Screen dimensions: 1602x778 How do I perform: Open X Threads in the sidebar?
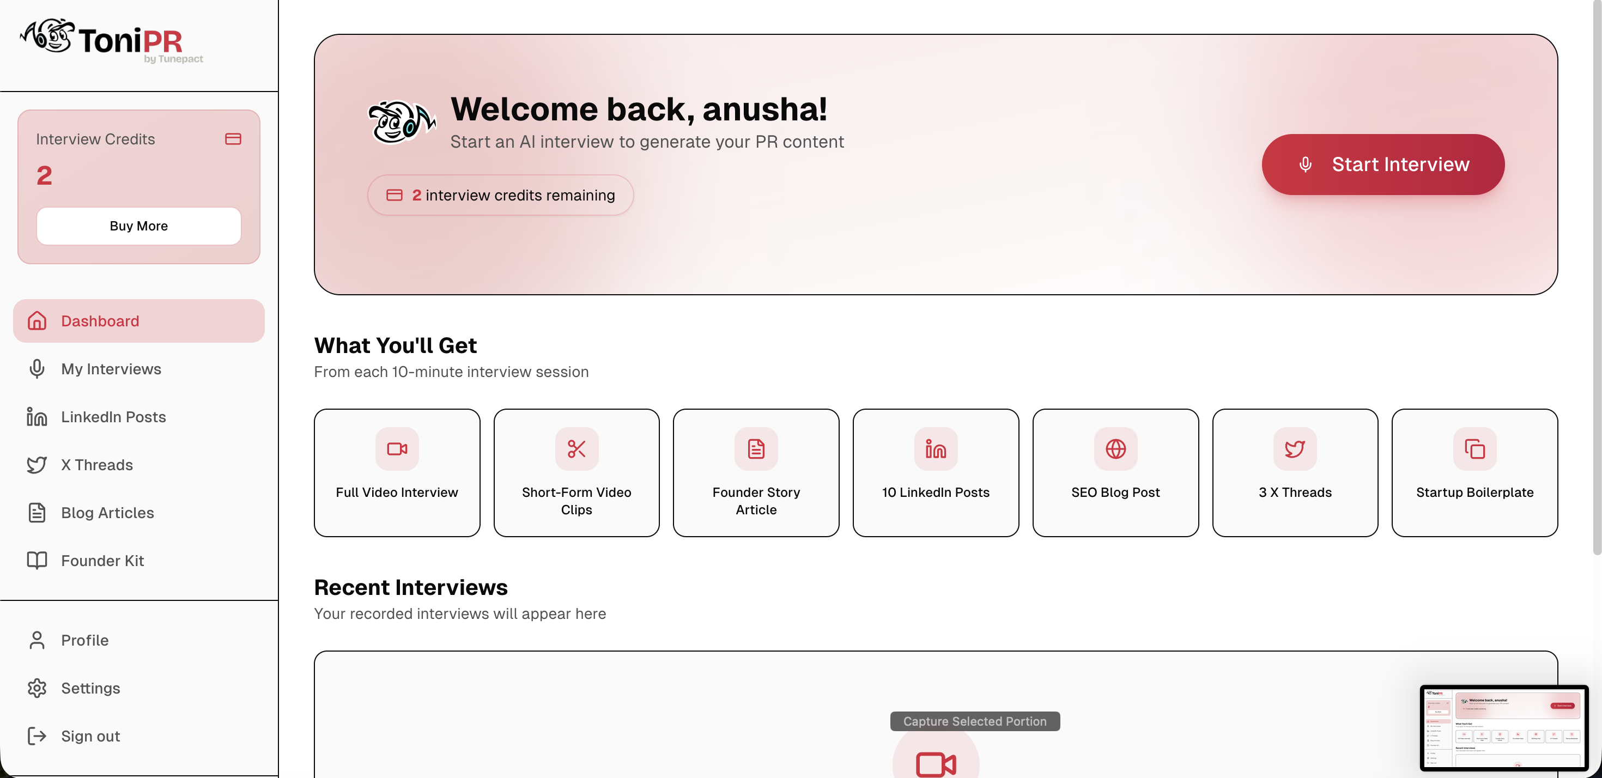coord(139,465)
